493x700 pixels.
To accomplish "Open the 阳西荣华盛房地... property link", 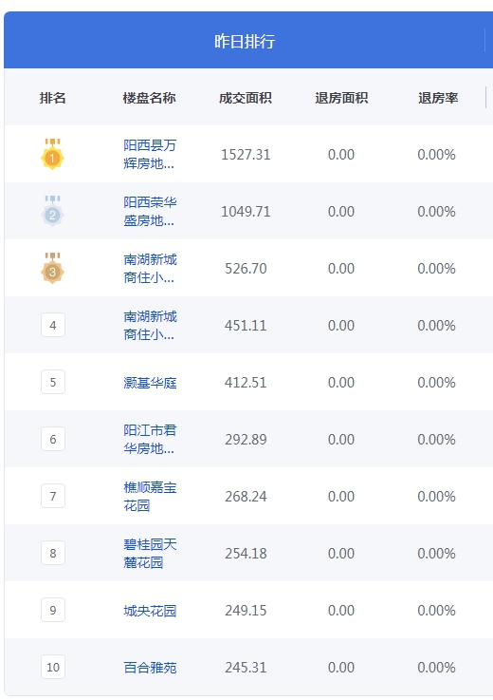I will 150,211.
